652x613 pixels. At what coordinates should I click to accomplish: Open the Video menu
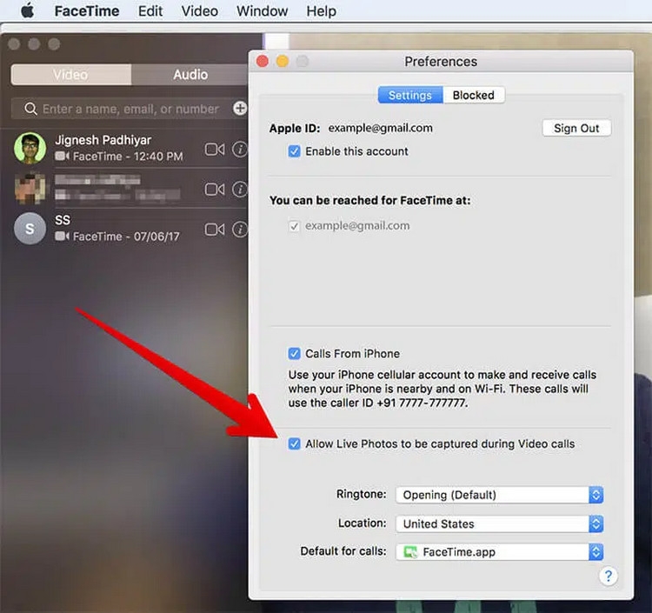click(x=200, y=10)
